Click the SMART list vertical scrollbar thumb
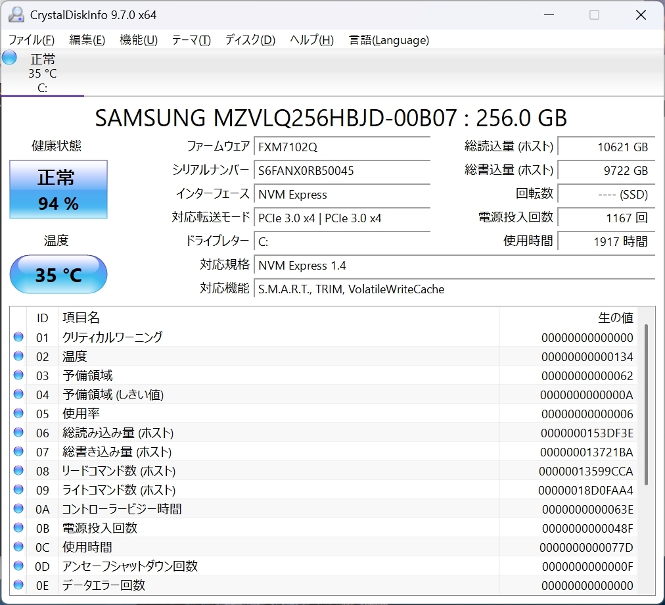The height and width of the screenshot is (605, 665). 647,404
